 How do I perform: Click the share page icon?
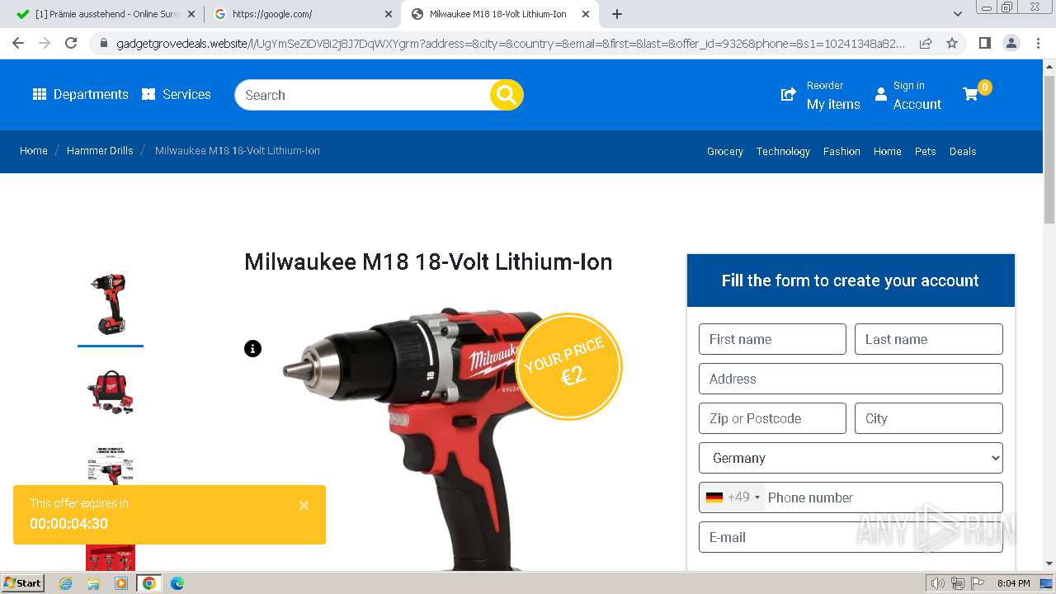(x=926, y=43)
